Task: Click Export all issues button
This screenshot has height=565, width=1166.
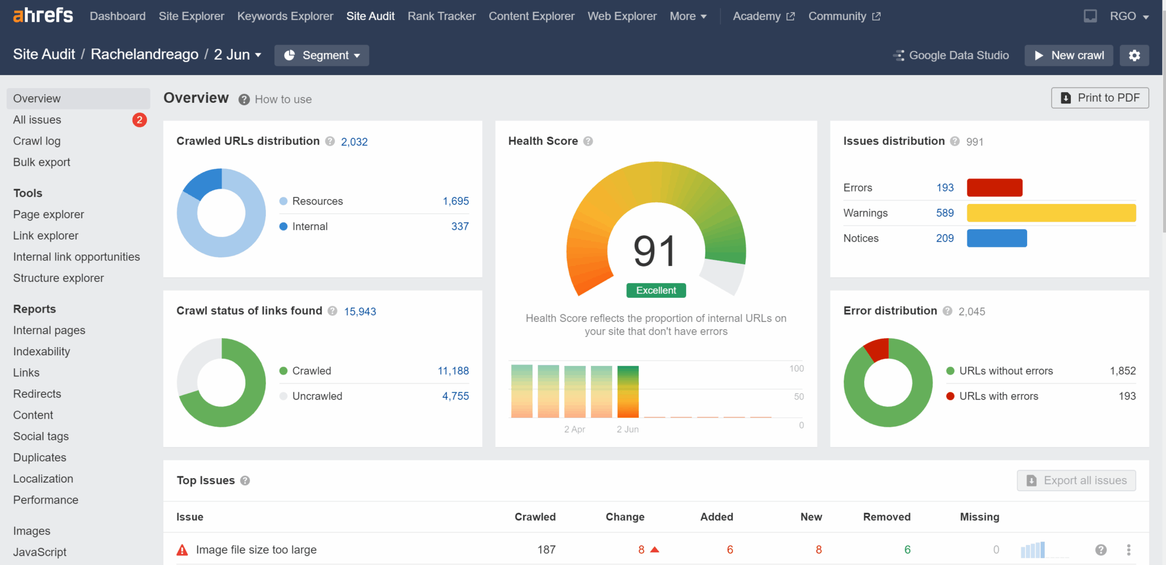Action: 1076,480
